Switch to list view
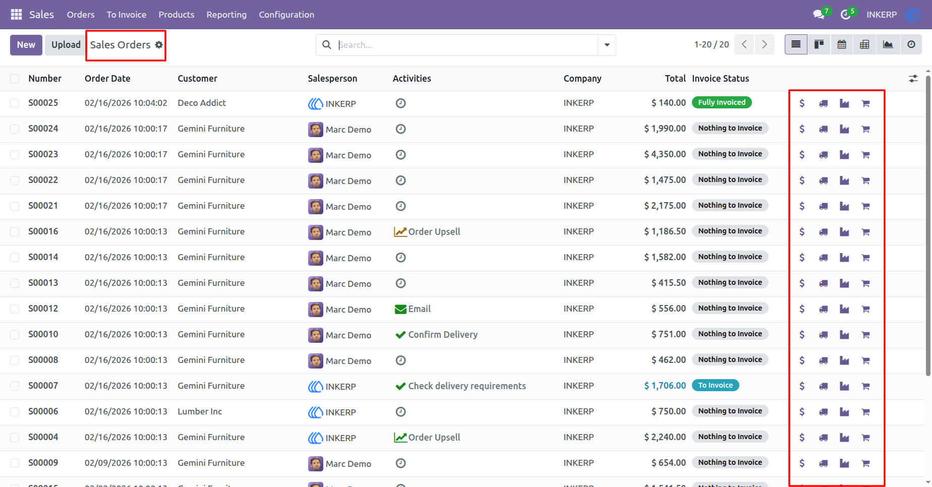The height and width of the screenshot is (487, 932). (796, 45)
